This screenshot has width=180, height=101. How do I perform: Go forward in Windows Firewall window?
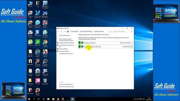coord(61,31)
